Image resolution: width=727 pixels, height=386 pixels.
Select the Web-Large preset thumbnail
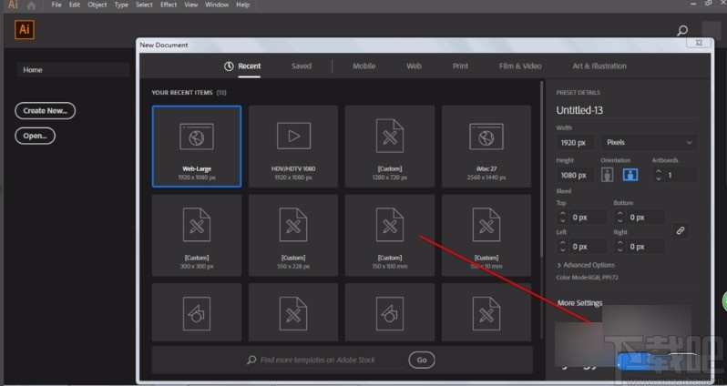(197, 147)
